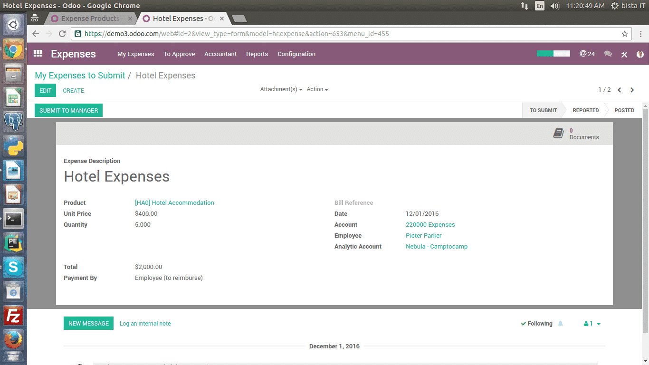Click the CREATE button
Viewport: 649px width, 365px height.
pyautogui.click(x=73, y=90)
